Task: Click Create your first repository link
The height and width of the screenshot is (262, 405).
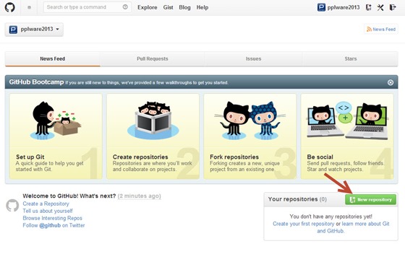Action: pos(304,224)
